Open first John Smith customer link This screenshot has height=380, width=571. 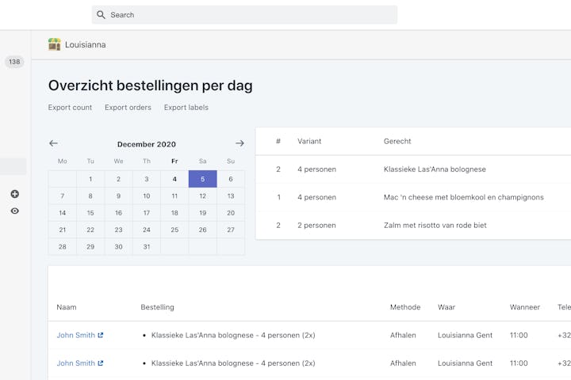pyautogui.click(x=75, y=336)
